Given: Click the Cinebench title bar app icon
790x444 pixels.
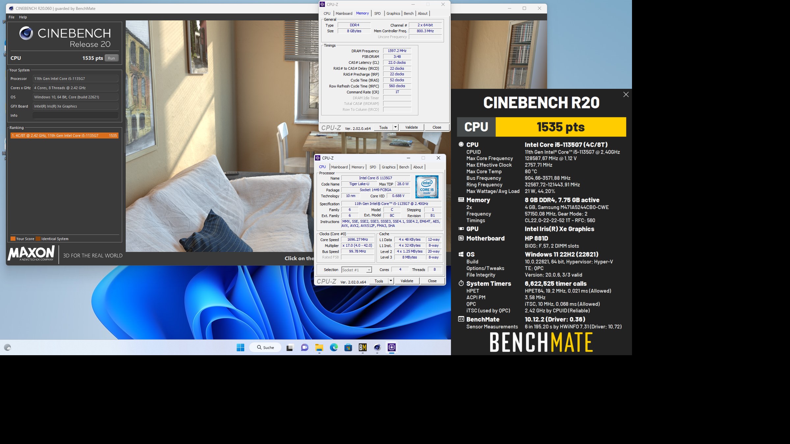Looking at the screenshot, I should pyautogui.click(x=11, y=8).
